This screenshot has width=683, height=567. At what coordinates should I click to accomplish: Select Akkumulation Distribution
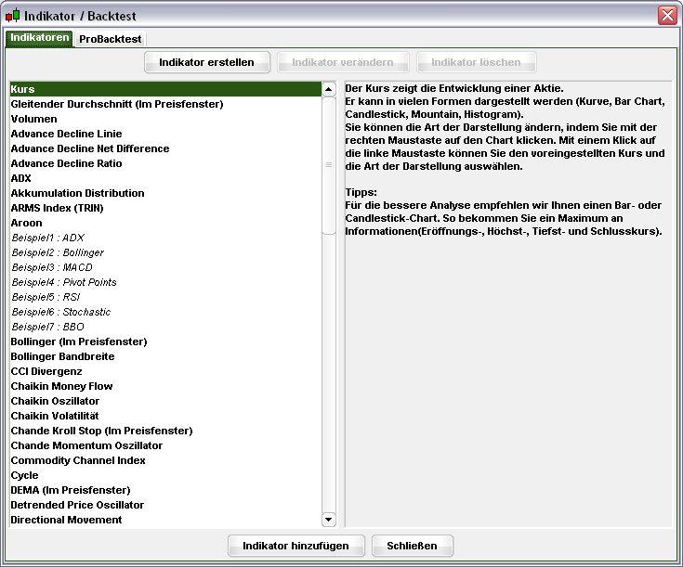coord(165,193)
